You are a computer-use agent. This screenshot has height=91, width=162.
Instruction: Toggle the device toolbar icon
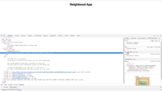[4, 36]
